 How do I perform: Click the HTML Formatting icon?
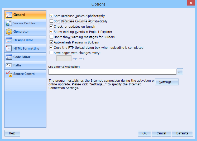coord(9,48)
